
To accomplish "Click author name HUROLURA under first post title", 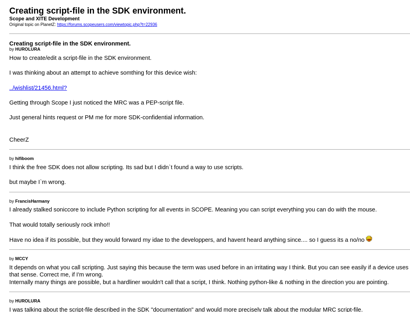I will (x=28, y=49).
